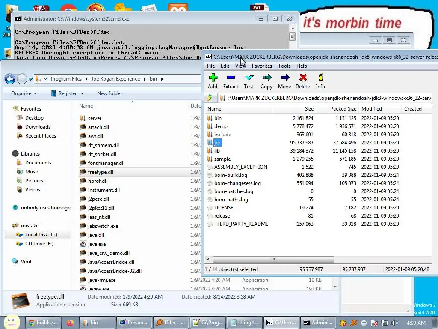Open the Documents library
Viewport: 438px width, 329px height.
pos(38,162)
